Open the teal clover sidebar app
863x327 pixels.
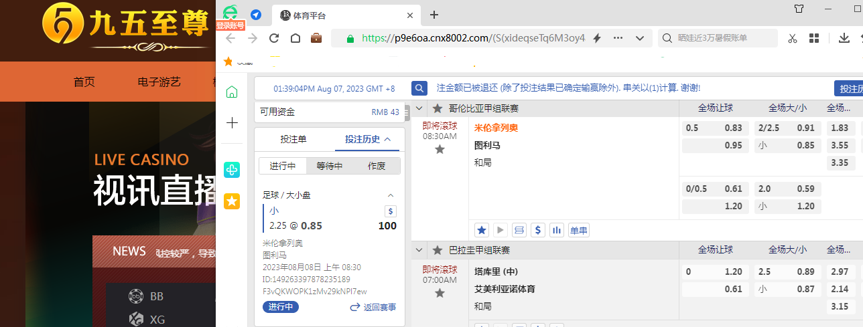tap(232, 170)
